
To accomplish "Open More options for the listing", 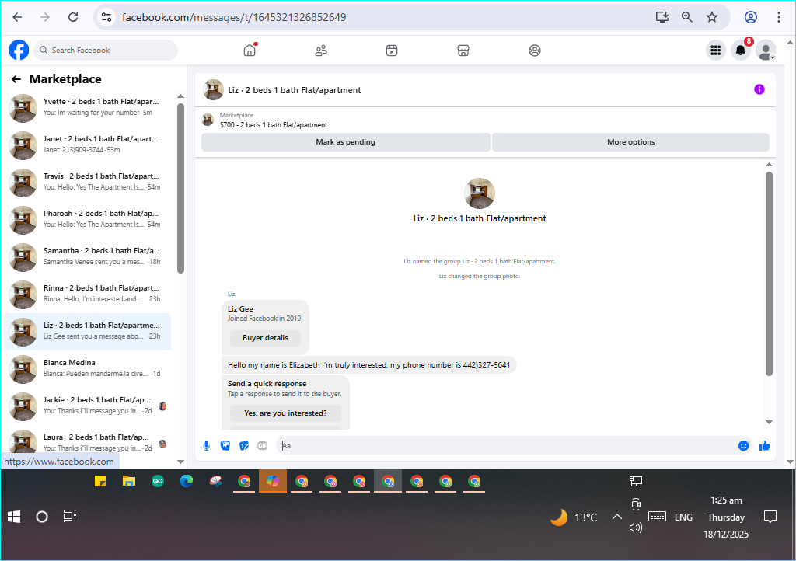I will tap(630, 142).
